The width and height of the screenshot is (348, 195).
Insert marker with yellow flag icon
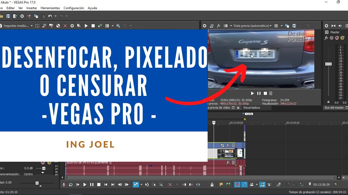point(221,184)
